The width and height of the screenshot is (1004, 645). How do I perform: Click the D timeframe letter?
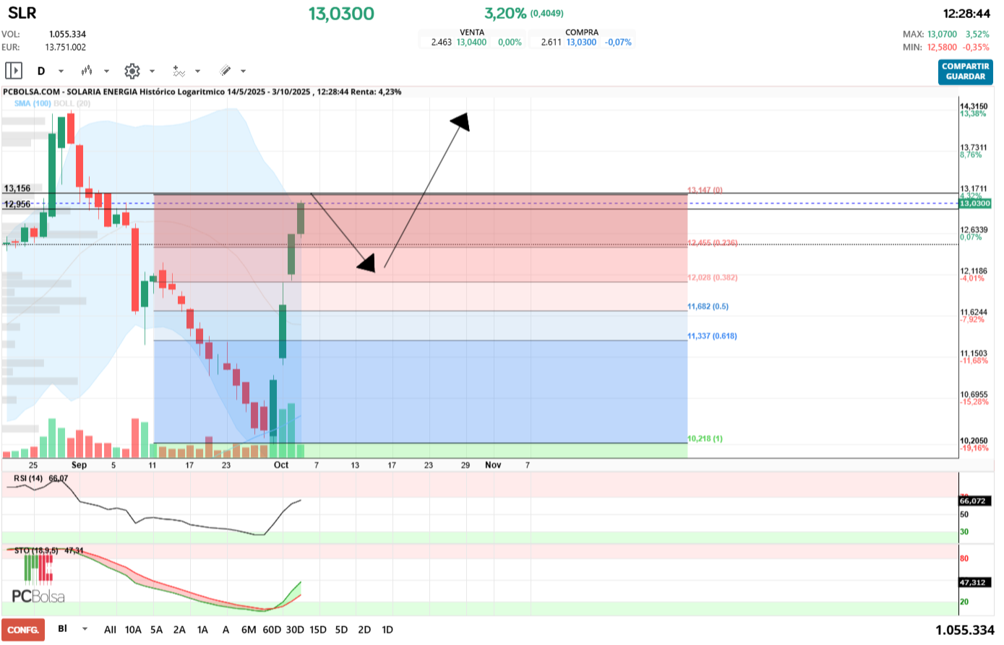[x=41, y=71]
